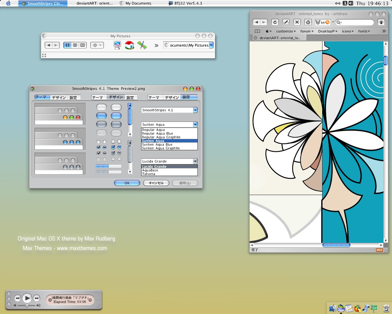
Task: Play the track in the music player
Action: click(27, 298)
